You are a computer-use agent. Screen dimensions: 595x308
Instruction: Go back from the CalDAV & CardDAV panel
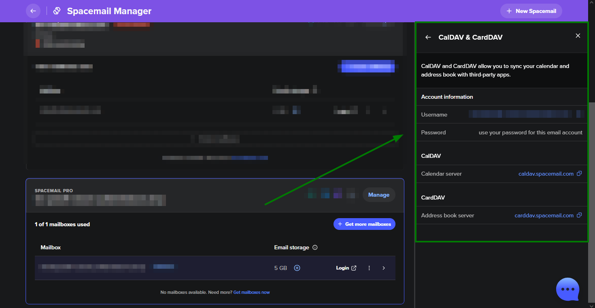tap(428, 37)
